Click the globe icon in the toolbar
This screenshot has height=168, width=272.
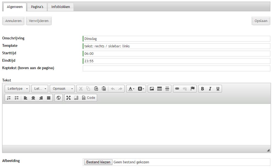pyautogui.click(x=58, y=98)
